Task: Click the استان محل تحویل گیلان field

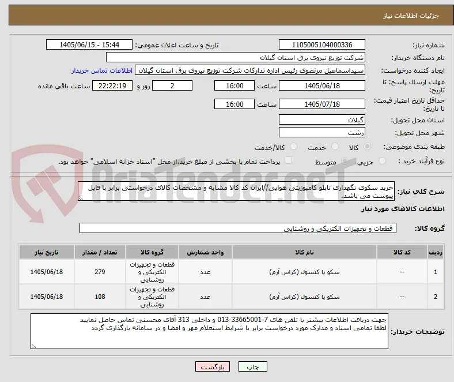Action: pos(321,119)
